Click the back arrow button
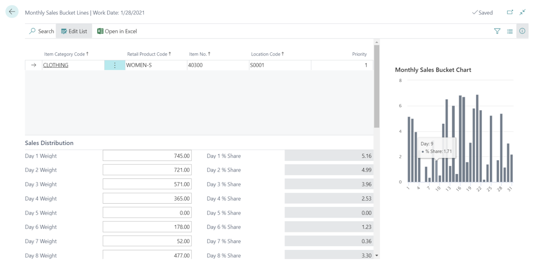 [x=12, y=12]
